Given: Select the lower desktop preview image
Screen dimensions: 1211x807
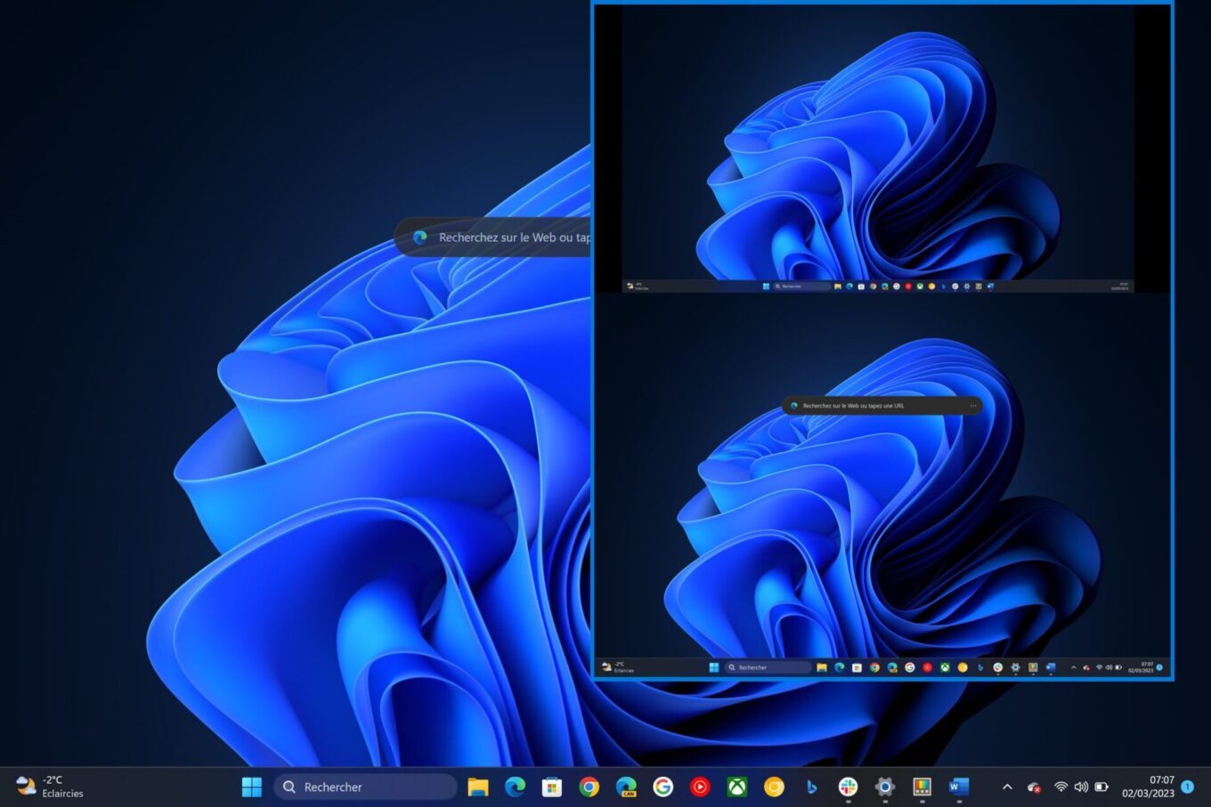Looking at the screenshot, I should 882,485.
